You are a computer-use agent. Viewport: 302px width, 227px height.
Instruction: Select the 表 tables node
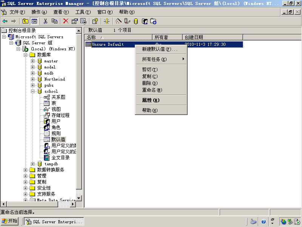pos(54,103)
